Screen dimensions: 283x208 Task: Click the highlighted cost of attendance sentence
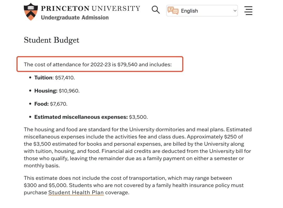pos(98,64)
